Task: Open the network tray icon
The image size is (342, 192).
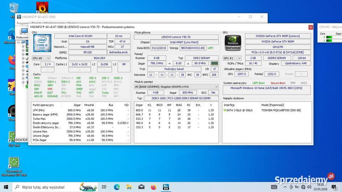Action: point(303,187)
